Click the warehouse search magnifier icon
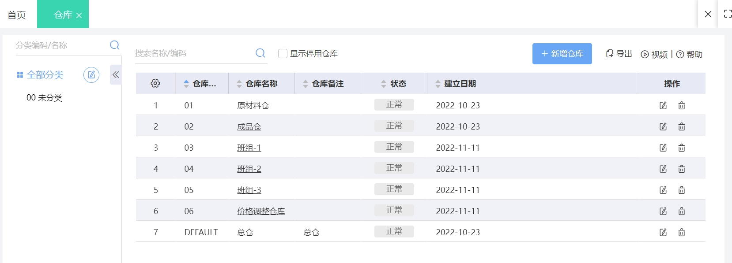 tap(260, 53)
